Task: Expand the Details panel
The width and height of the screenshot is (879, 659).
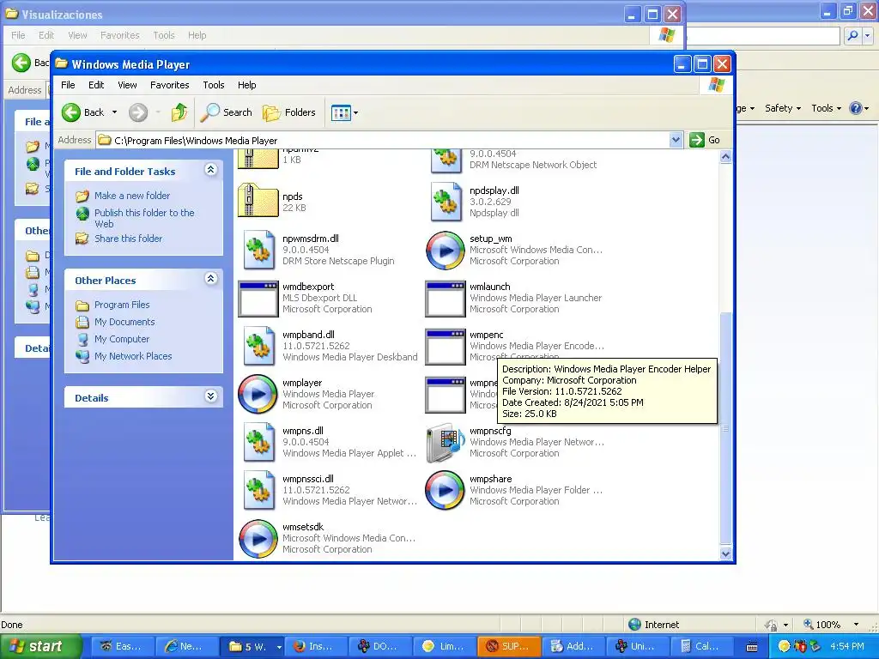Action: 211,396
